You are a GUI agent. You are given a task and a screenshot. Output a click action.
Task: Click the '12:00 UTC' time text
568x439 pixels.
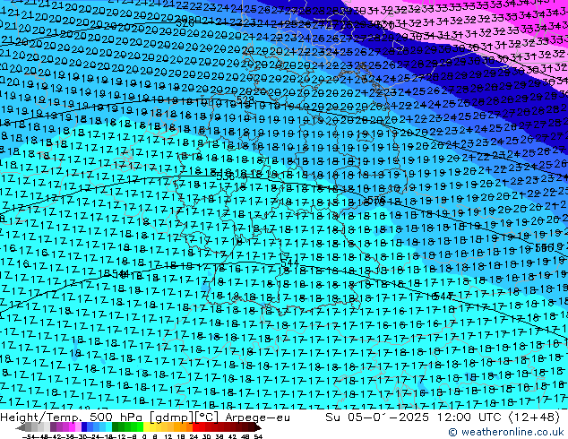point(469,417)
